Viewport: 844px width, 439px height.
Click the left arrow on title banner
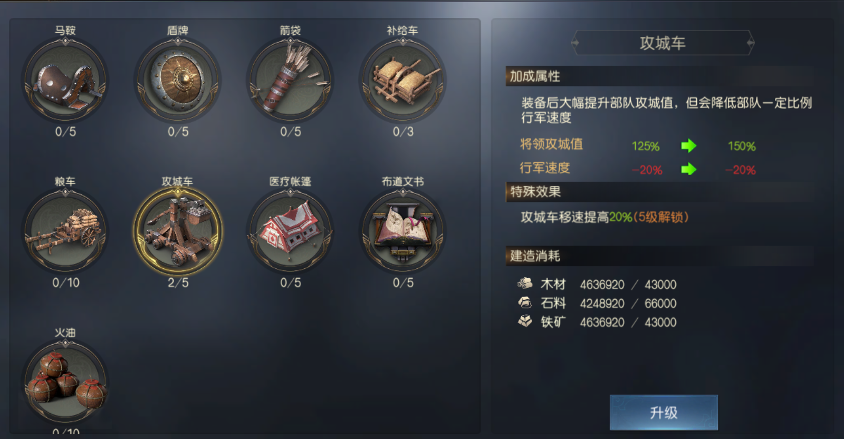click(576, 43)
